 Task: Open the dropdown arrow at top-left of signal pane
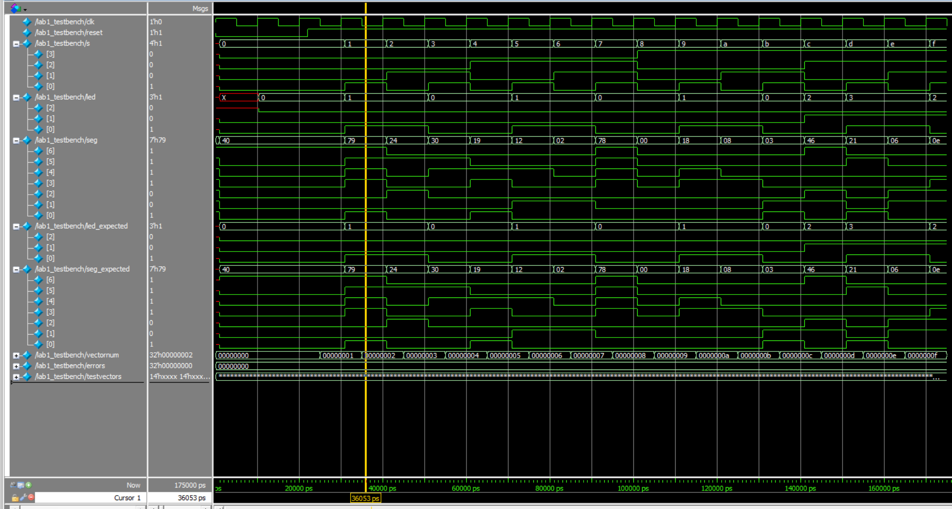tap(25, 9)
